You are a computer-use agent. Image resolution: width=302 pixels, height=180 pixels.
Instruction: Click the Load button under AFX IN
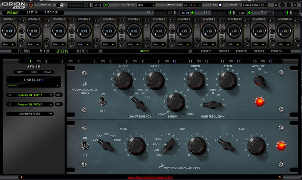[x=34, y=72]
